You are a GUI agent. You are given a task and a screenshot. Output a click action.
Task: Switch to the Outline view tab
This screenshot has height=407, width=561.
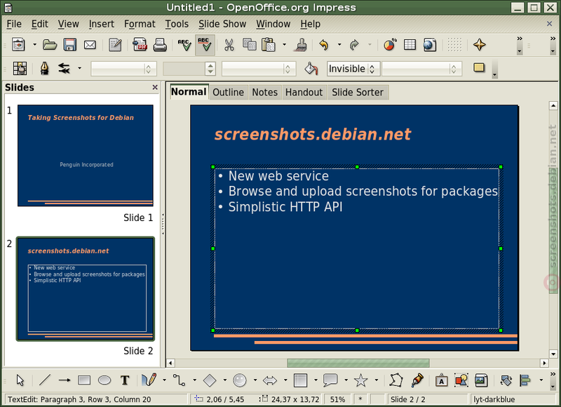tap(229, 93)
